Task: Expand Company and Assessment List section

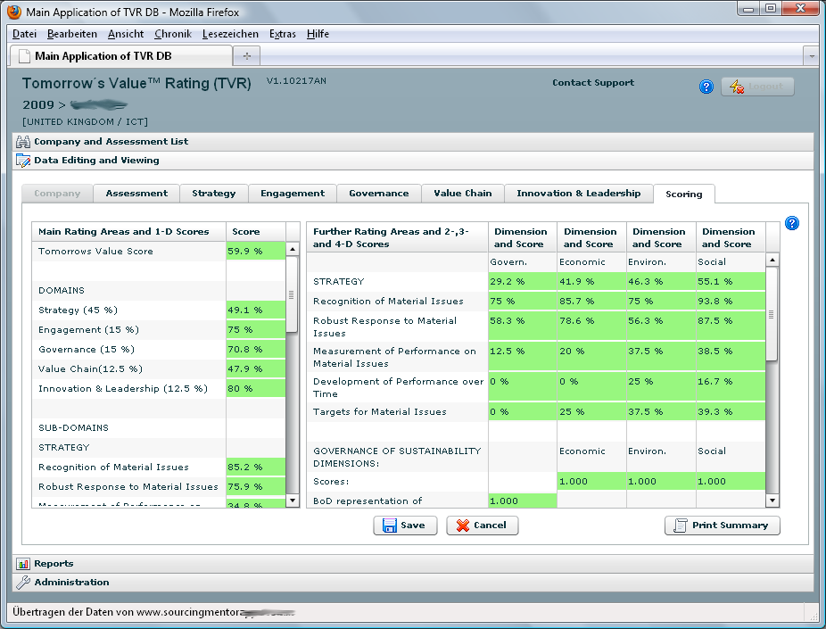Action: click(x=111, y=142)
